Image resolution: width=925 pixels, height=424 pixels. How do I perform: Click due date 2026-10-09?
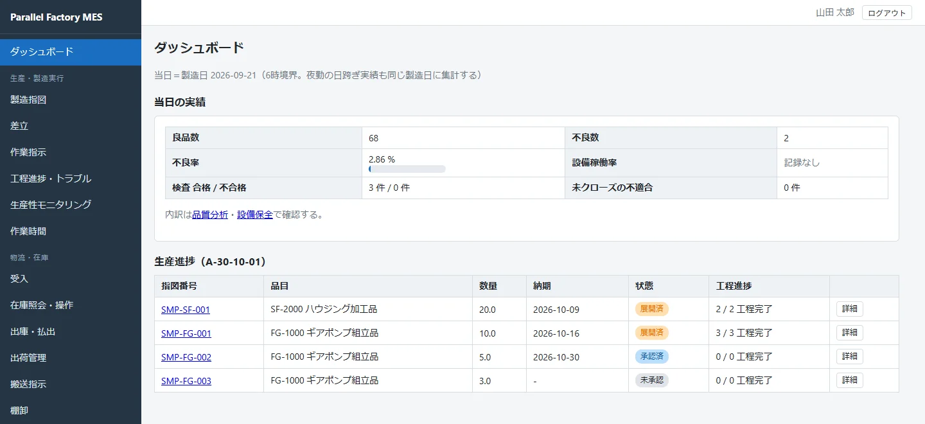click(556, 310)
